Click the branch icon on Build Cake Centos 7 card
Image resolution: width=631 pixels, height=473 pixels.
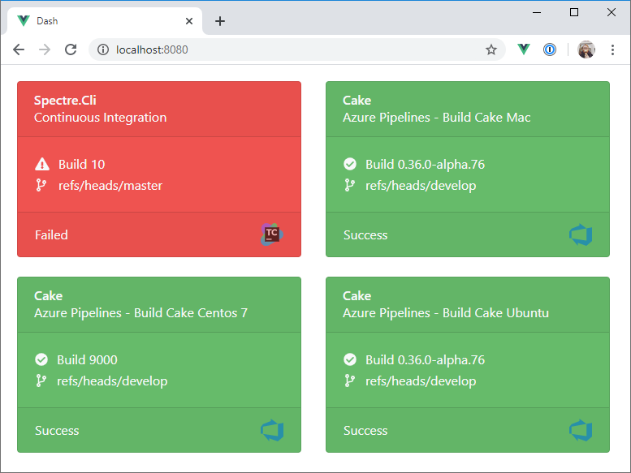41,381
